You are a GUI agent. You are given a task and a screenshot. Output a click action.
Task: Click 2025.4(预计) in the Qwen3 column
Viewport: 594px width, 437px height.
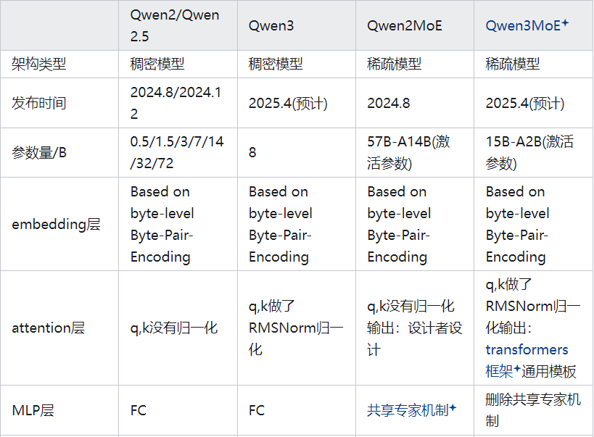coord(288,103)
